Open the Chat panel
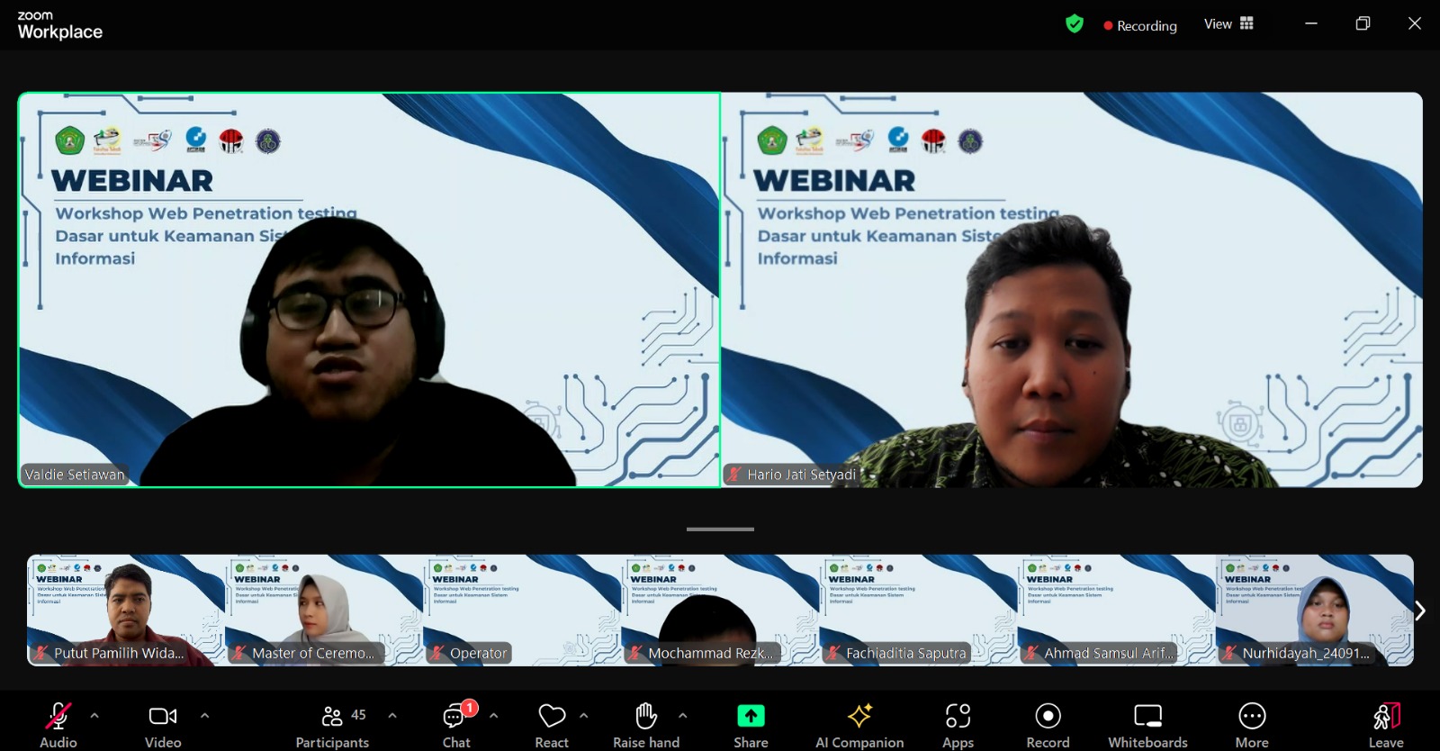1440x751 pixels. [x=456, y=724]
